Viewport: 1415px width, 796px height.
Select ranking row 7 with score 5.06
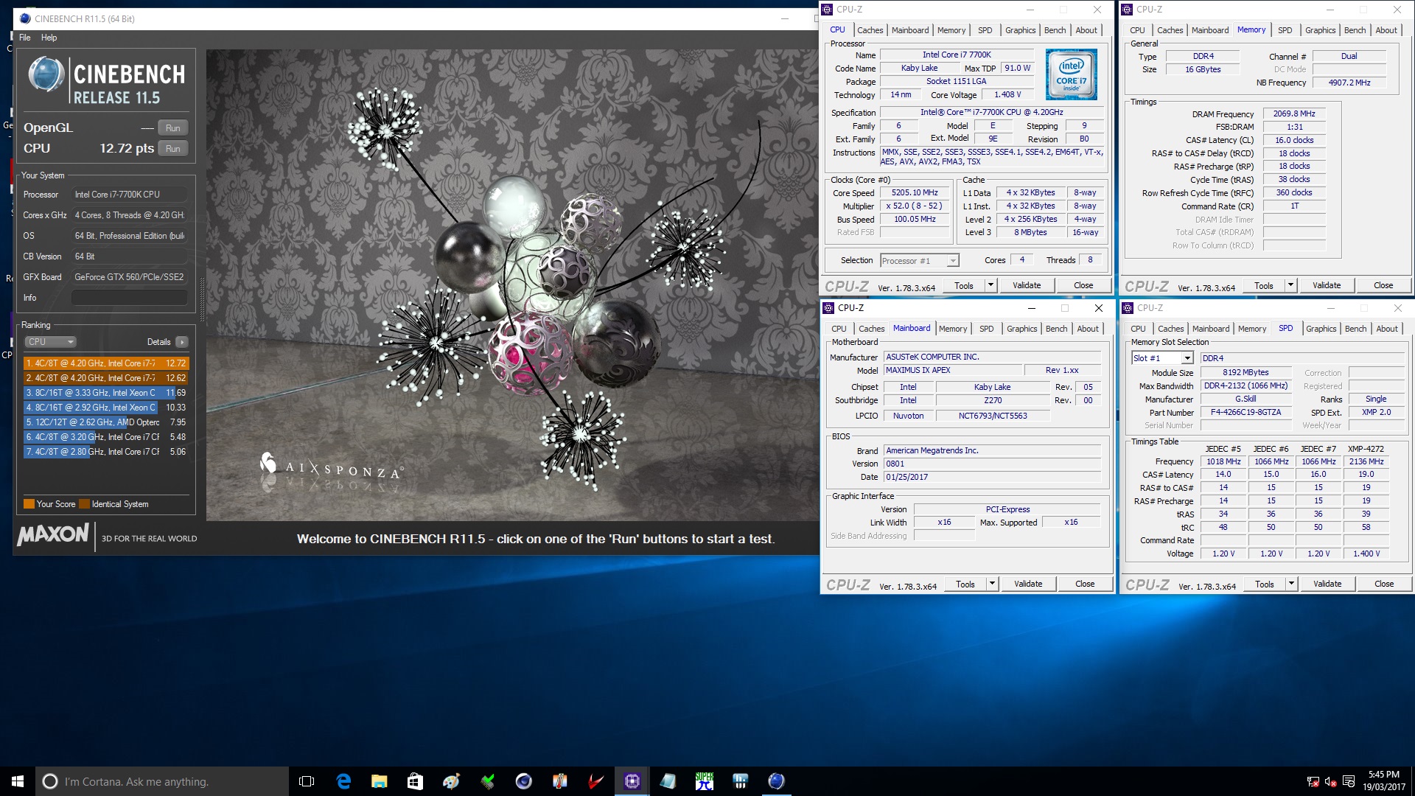pyautogui.click(x=106, y=452)
